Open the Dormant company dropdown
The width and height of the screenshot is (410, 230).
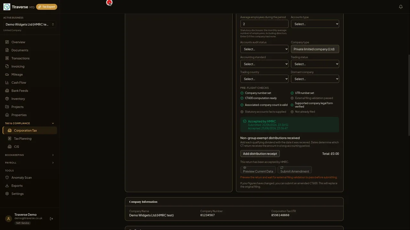[315, 79]
